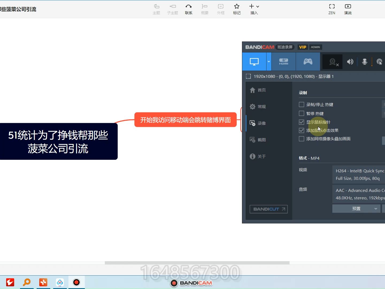Click the dashed rectangle area selection icon
The image size is (385, 289).
(248, 76)
